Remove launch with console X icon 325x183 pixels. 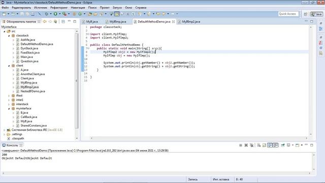pyautogui.click(x=246, y=145)
